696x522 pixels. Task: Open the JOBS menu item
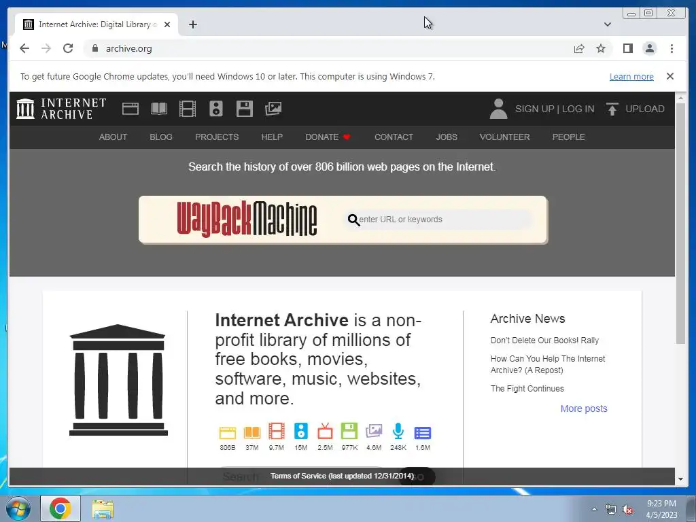446,137
